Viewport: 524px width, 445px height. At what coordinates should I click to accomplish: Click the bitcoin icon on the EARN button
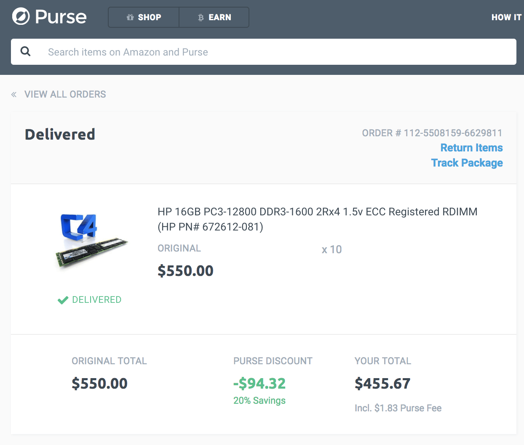tap(200, 18)
